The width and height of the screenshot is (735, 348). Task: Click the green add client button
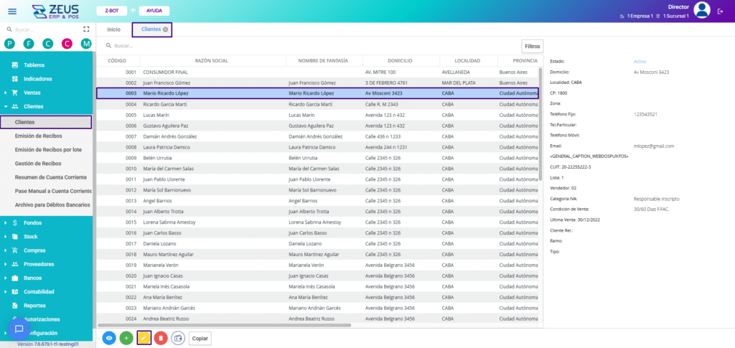pos(126,337)
